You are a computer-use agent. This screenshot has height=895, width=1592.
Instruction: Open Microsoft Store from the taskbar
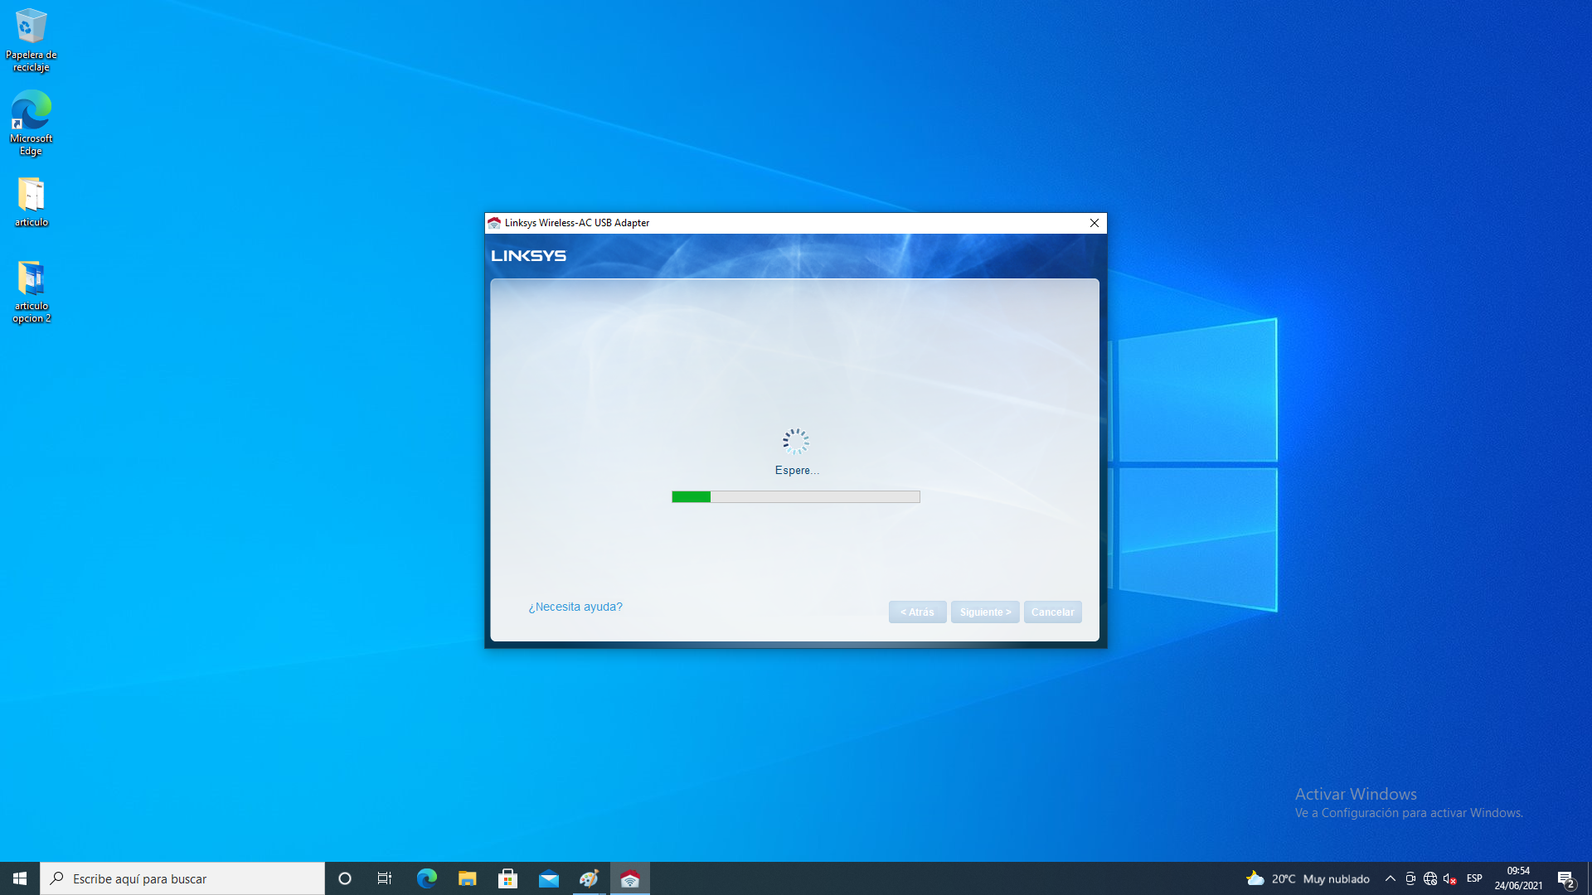coord(508,878)
